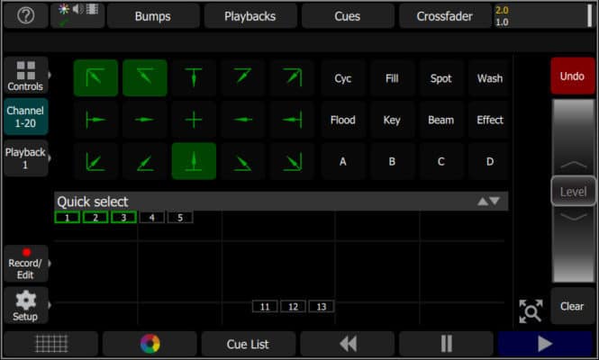The height and width of the screenshot is (360, 599).
Task: Switch to the Playbacks tab
Action: click(250, 16)
